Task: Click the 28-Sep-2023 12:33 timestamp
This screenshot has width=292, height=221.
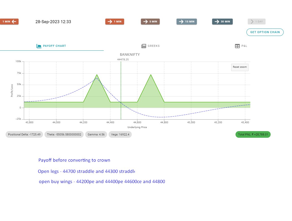Action: 53,22
